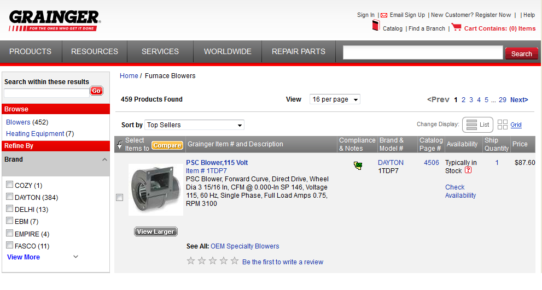The width and height of the screenshot is (542, 290).
Task: Click the email envelope icon
Action: click(x=384, y=15)
